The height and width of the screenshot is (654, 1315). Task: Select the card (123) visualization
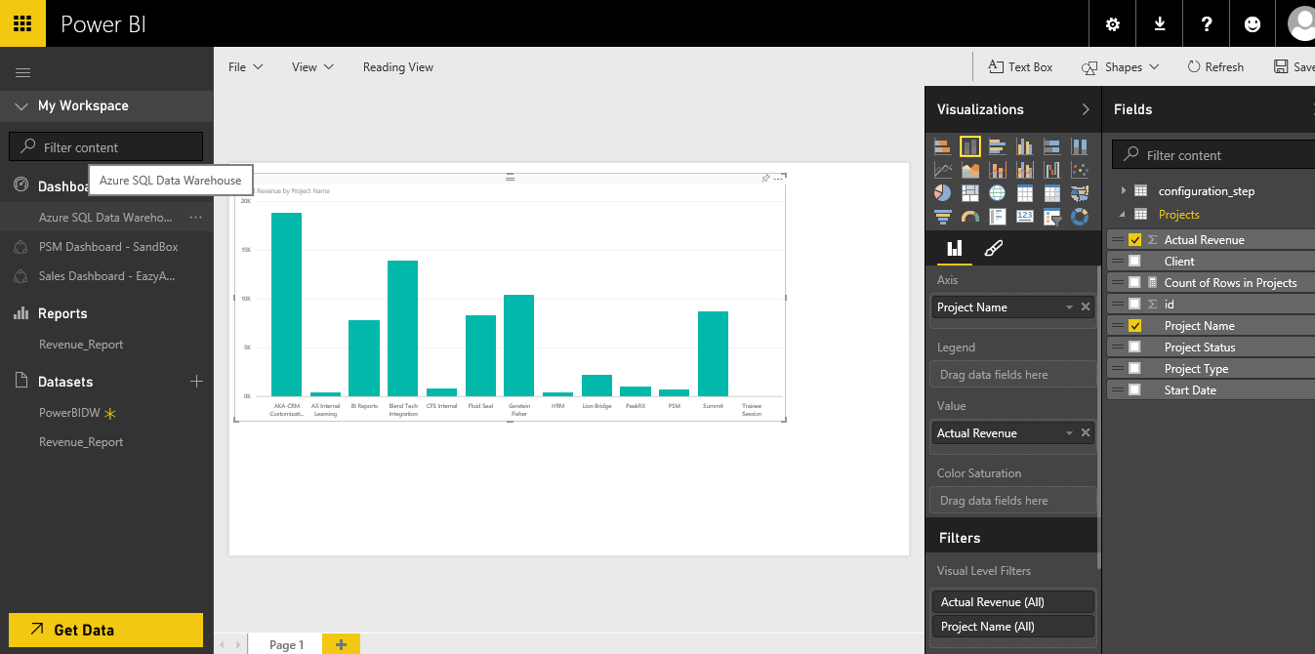coord(1024,217)
